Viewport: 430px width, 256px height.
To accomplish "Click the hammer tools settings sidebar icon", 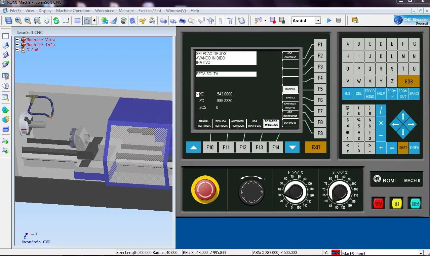I will [x=5, y=76].
